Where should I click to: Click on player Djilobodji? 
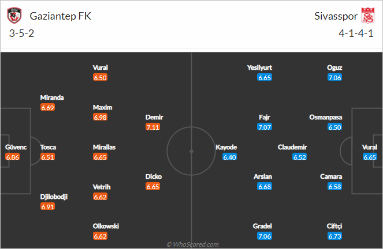pos(54,197)
